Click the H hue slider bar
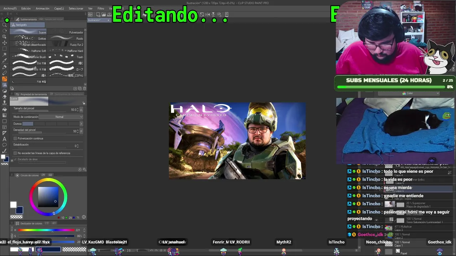The image size is (456, 256). point(46,230)
